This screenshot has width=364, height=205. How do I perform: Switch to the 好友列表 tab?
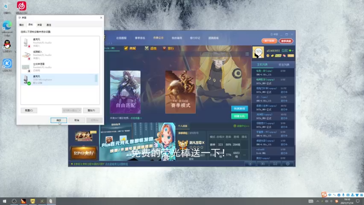[284, 65]
